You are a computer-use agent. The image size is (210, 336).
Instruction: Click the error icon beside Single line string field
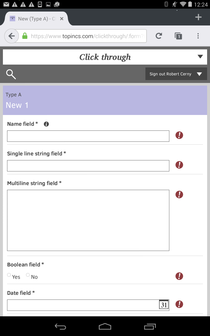pos(179,165)
